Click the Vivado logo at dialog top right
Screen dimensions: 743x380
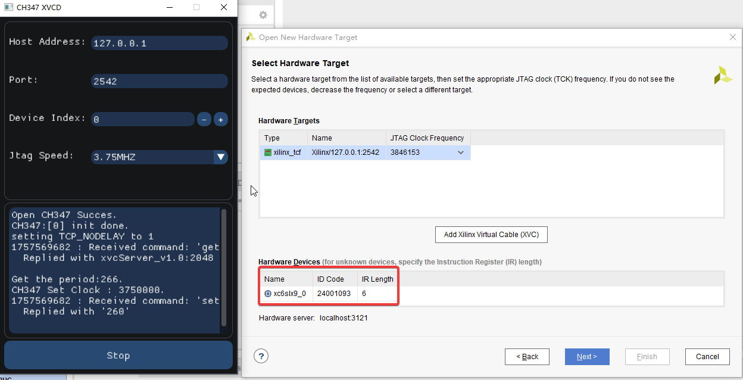(x=723, y=75)
